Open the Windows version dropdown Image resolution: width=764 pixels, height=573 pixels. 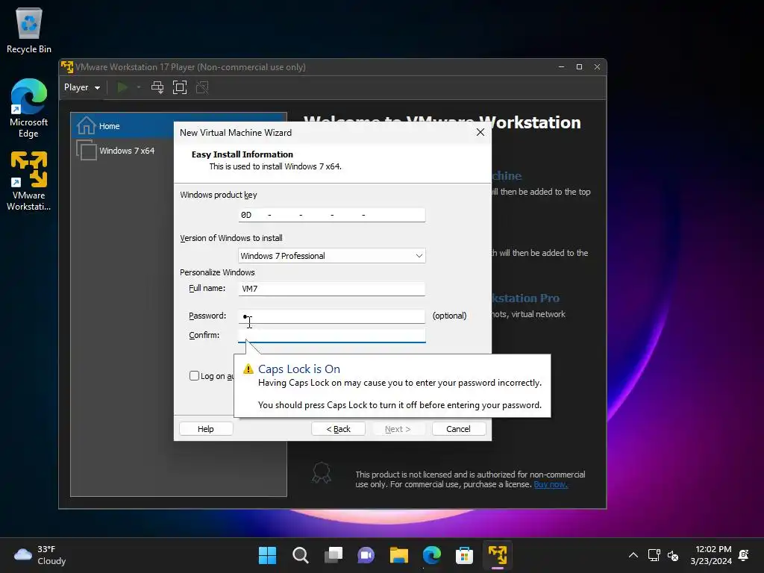point(332,256)
